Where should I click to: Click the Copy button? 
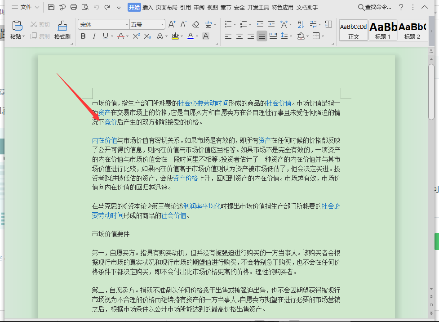click(x=40, y=36)
